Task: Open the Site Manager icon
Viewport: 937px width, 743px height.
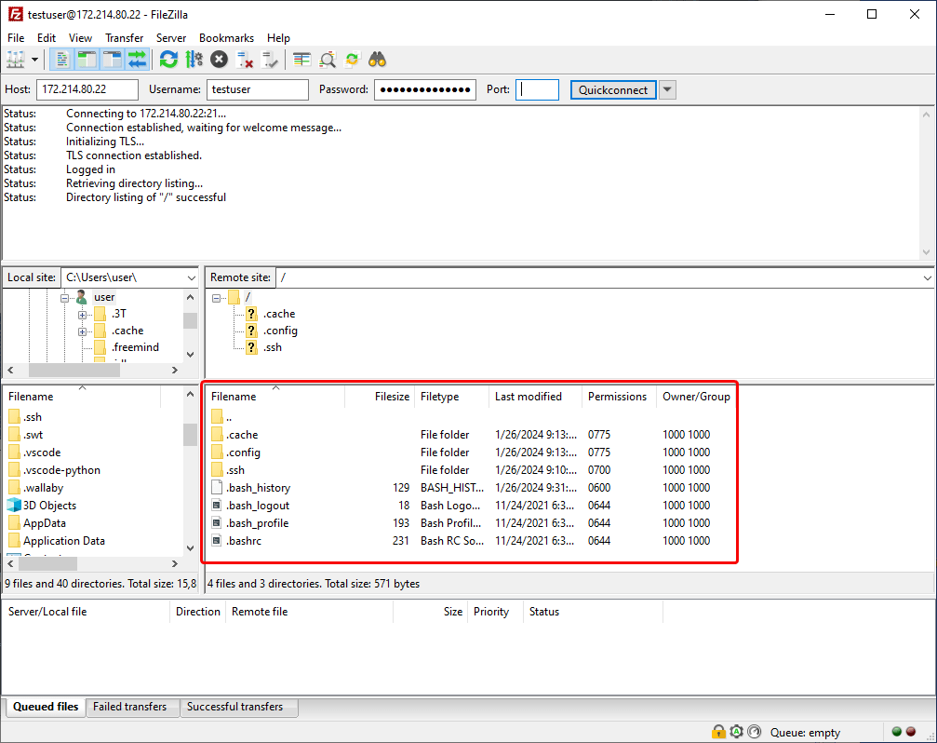Action: tap(16, 60)
